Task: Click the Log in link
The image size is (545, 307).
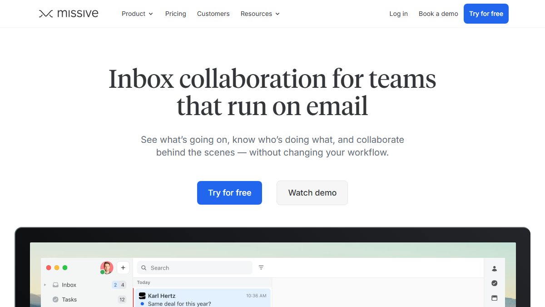Action: click(398, 14)
